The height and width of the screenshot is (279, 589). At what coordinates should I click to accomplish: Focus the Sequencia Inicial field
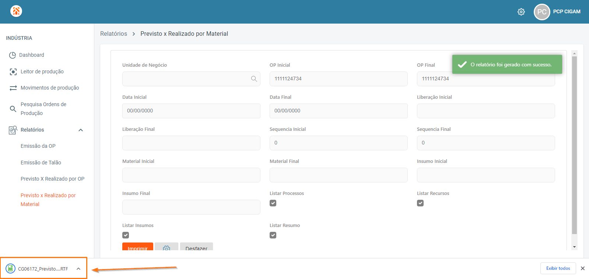pyautogui.click(x=339, y=143)
